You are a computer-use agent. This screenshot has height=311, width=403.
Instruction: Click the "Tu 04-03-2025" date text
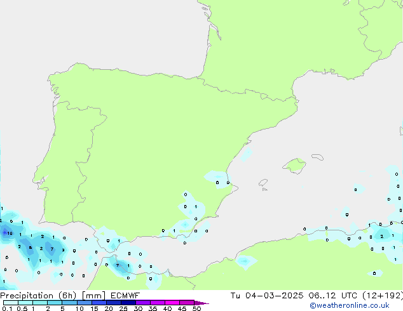(267, 296)
